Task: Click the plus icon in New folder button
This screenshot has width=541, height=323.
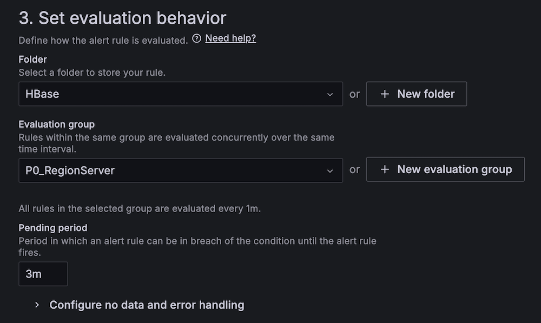Action: tap(384, 94)
